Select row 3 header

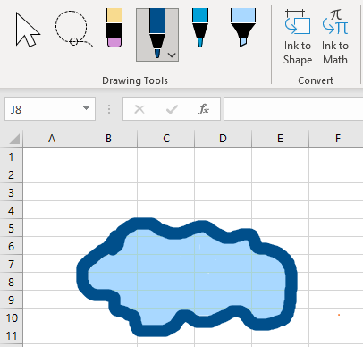point(12,192)
